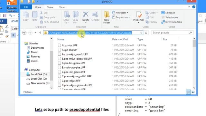Open the recent locations dropdown arrow
The image size is (206, 116).
tap(35, 33)
